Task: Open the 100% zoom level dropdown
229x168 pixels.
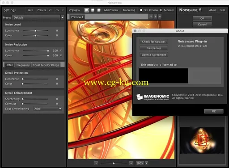Action: (x=147, y=163)
